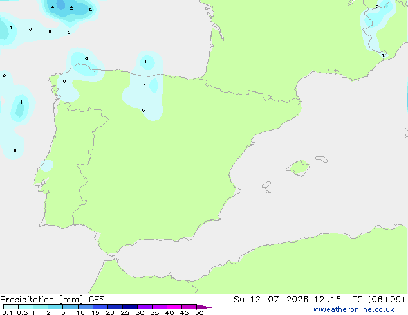Click the 45–50 mm legend color swatch
Viewport: 408px width, 315px height.
pyautogui.click(x=189, y=307)
